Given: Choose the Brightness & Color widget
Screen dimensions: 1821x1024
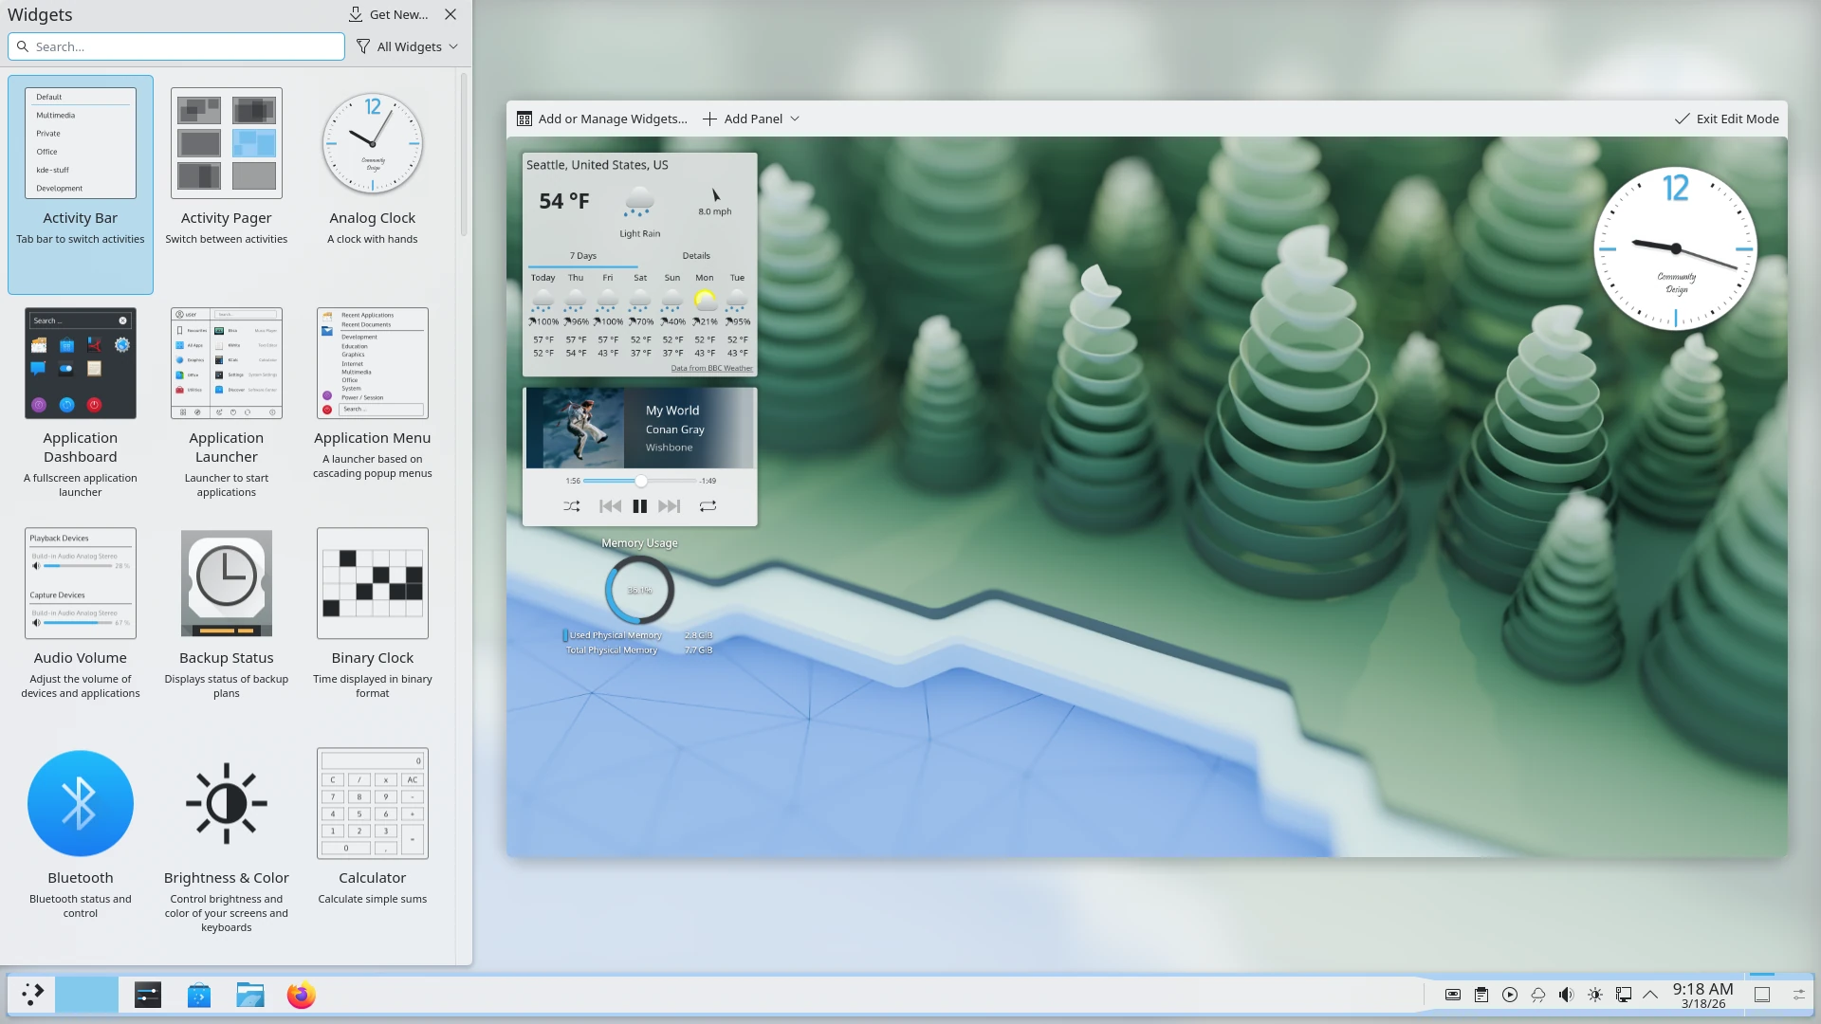Looking at the screenshot, I should (x=227, y=845).
